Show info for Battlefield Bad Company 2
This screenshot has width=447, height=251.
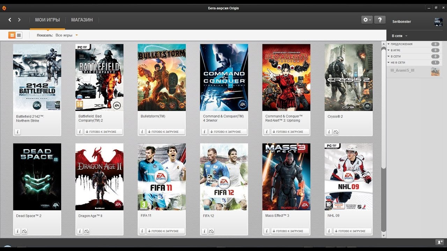tap(80, 132)
